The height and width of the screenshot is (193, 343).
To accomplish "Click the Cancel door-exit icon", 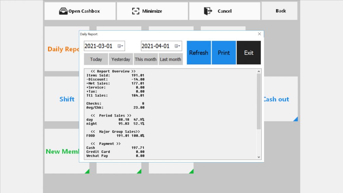I will coord(208,11).
